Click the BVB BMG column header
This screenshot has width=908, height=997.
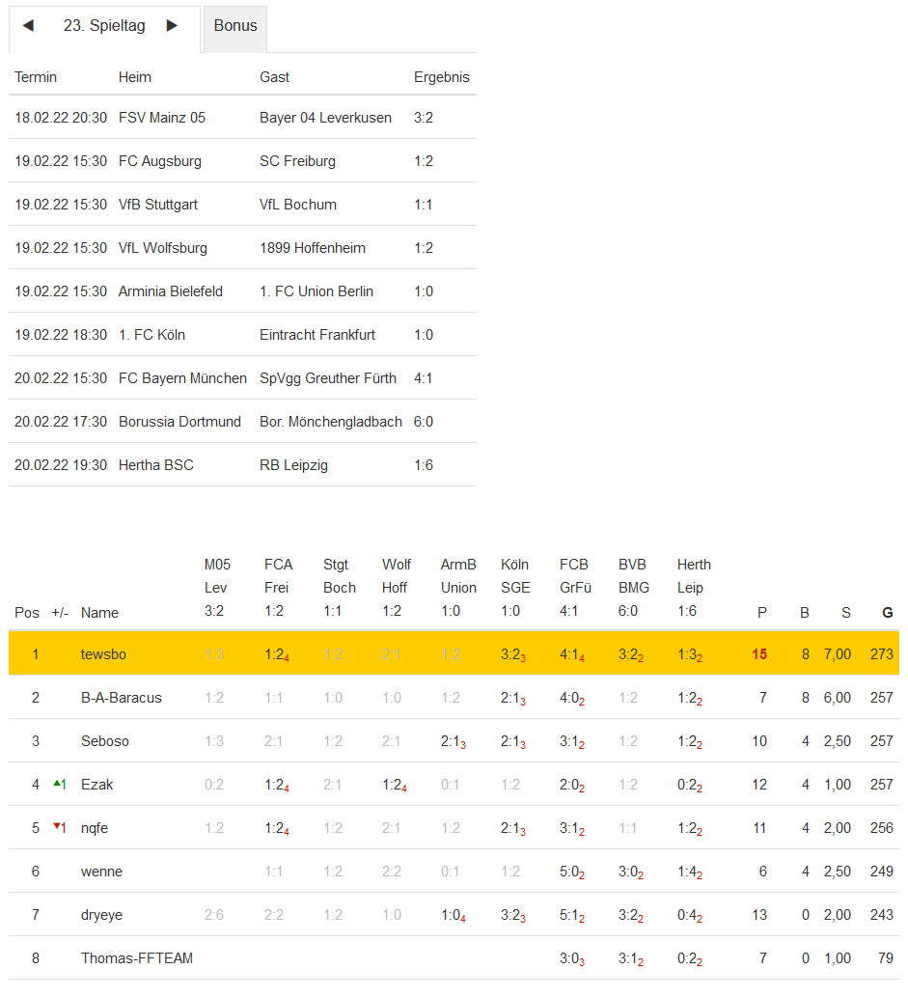click(633, 587)
